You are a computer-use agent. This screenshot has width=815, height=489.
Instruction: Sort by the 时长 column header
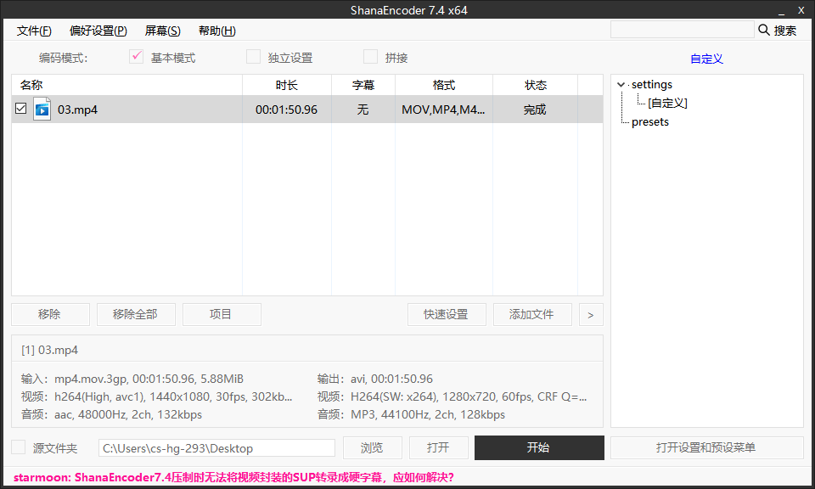287,85
